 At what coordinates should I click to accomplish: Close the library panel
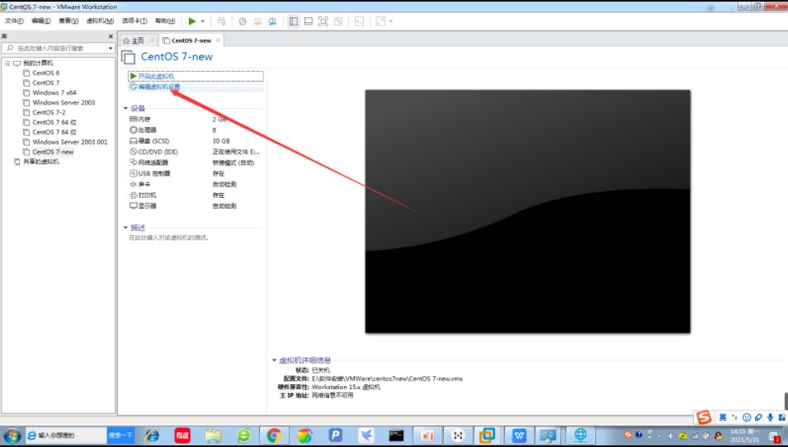(111, 36)
